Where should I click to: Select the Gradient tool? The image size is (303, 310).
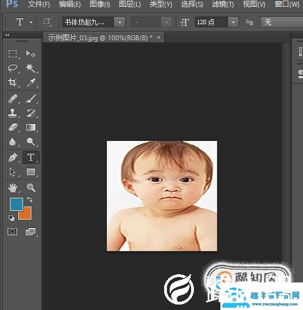click(x=31, y=127)
